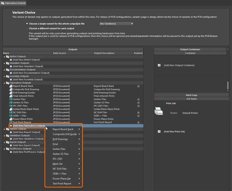Click the Final Artwork Prints output icon

(x=11, y=96)
